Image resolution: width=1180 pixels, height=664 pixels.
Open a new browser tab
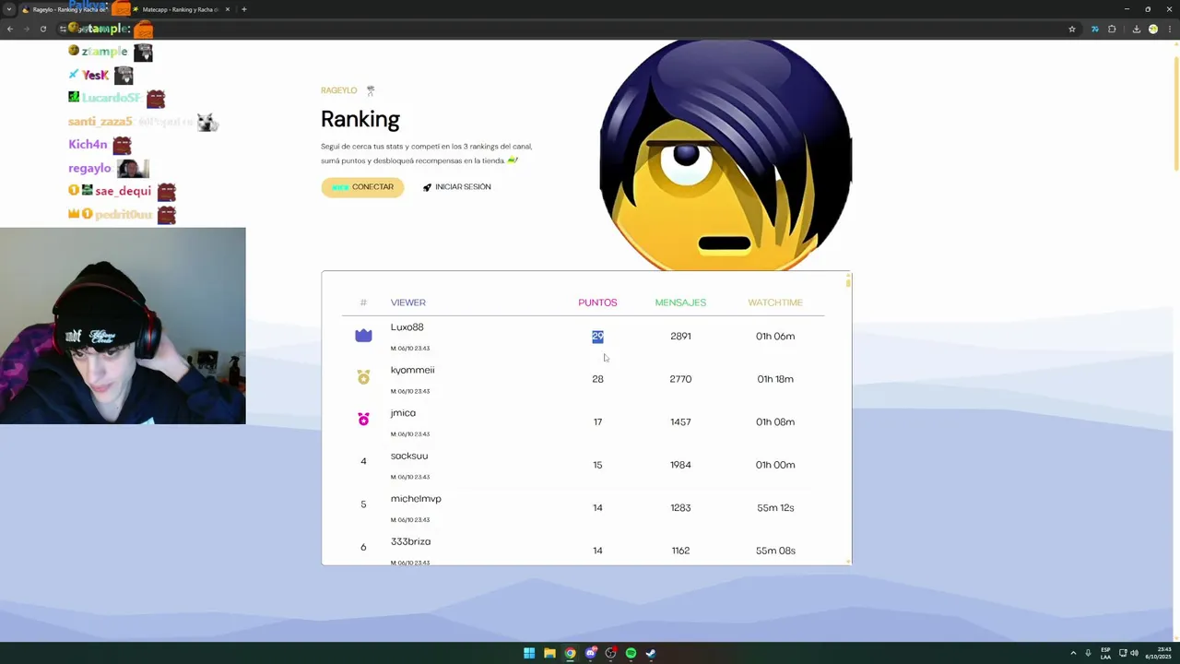[243, 9]
